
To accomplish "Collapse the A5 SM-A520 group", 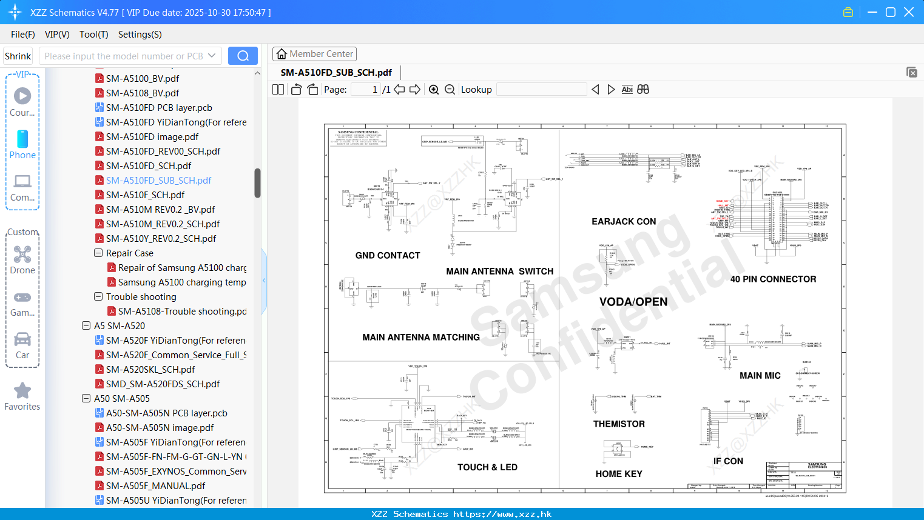I will [x=86, y=325].
